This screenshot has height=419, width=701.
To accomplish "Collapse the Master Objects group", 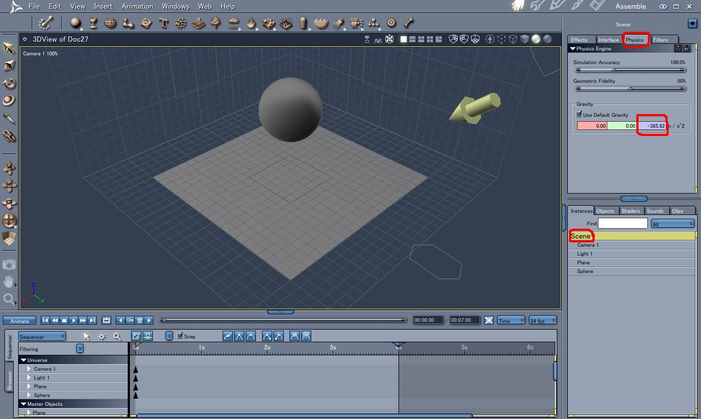I will click(x=24, y=404).
